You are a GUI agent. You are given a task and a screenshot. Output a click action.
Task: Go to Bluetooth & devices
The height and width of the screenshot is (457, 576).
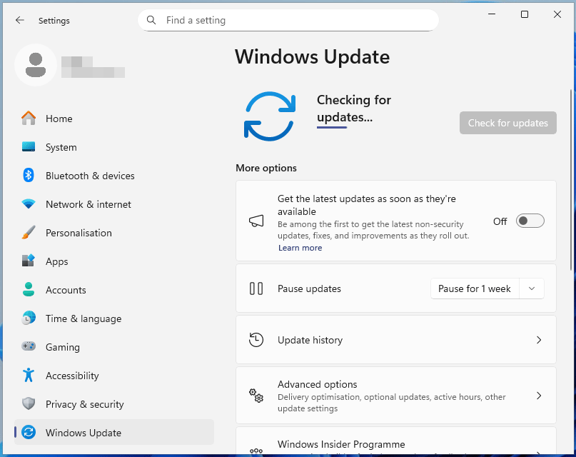coord(114,175)
